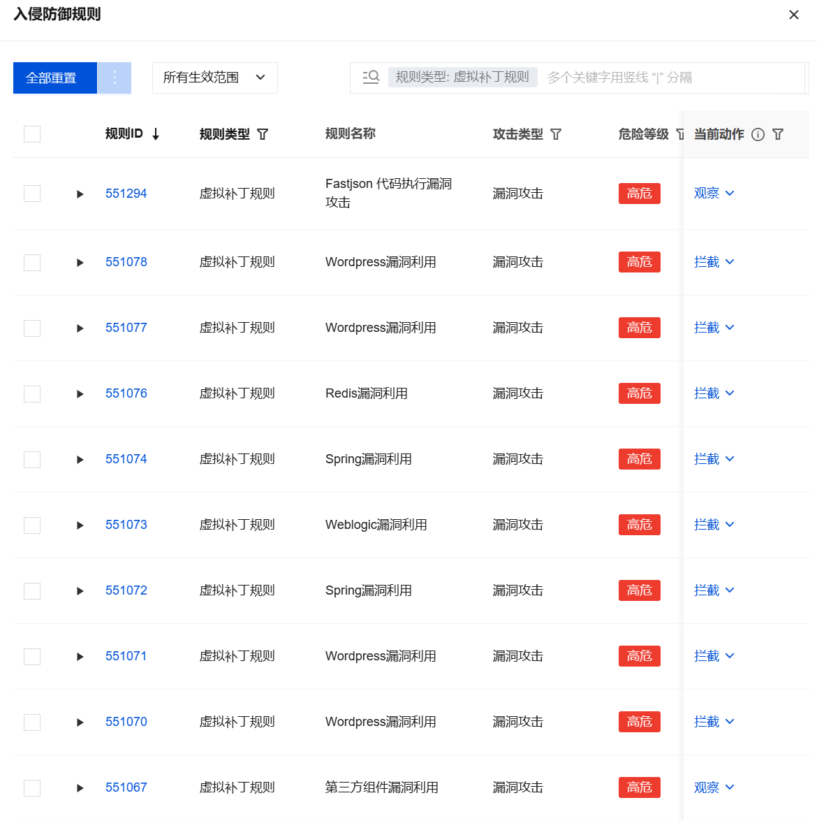Sort by 规则ID arrow icon
Viewport: 817px width, 821px height.
coord(156,135)
